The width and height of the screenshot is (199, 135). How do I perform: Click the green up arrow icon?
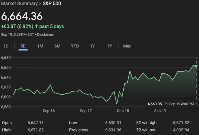(x=36, y=26)
